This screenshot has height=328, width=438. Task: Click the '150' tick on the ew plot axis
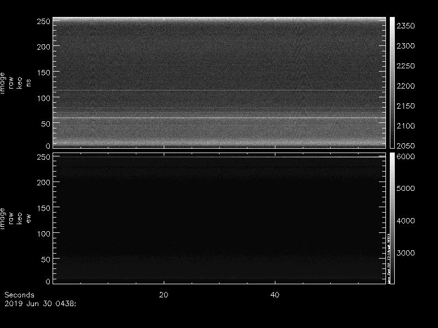tap(43, 208)
